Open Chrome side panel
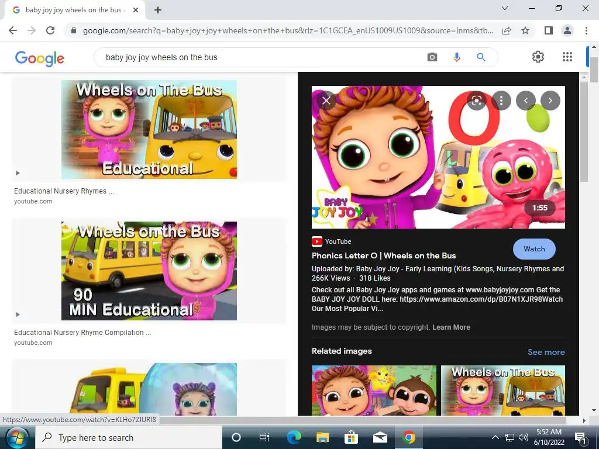This screenshot has height=449, width=599. [x=549, y=30]
